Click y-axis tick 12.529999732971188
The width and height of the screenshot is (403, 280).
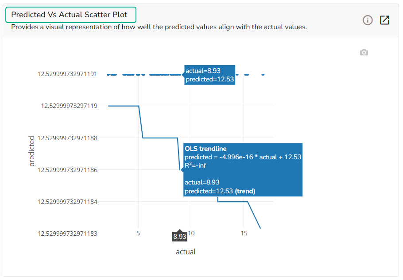click(67, 138)
